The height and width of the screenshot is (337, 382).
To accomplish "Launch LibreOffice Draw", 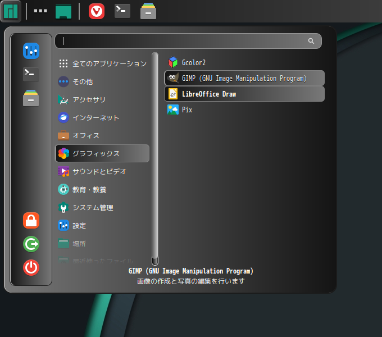I will coord(244,94).
